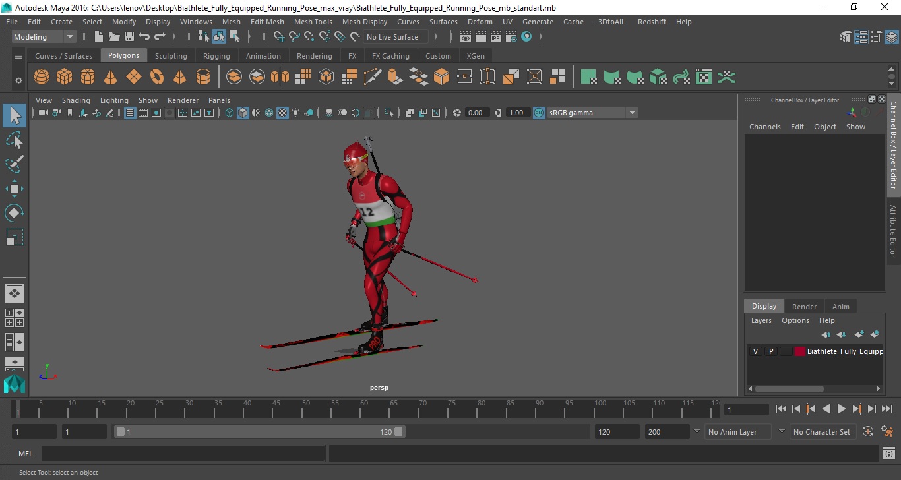
Task: Go to the start of playback range
Action: tap(781, 409)
